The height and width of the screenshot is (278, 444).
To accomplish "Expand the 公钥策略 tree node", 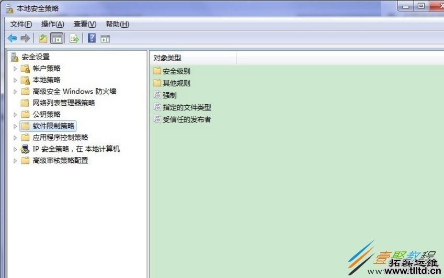I will pyautogui.click(x=15, y=115).
